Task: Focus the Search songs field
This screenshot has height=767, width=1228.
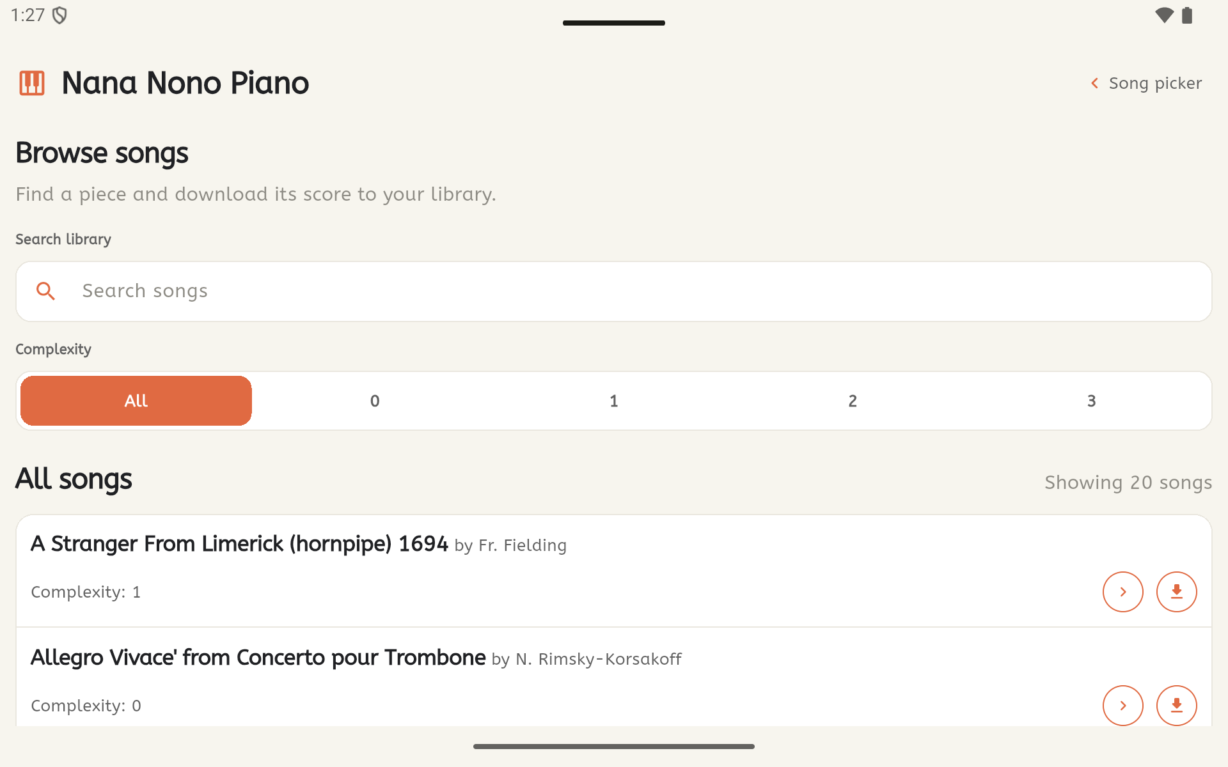Action: pyautogui.click(x=614, y=291)
